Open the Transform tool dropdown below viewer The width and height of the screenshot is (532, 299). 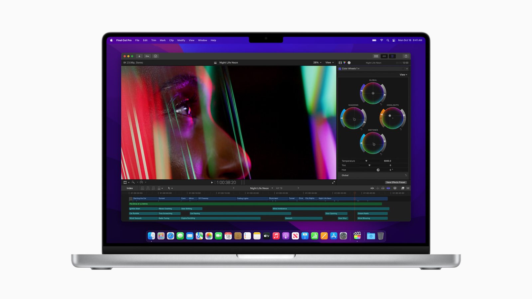pos(126,182)
